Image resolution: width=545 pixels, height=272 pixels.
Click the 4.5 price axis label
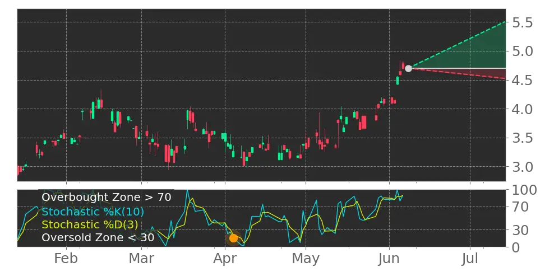point(523,81)
